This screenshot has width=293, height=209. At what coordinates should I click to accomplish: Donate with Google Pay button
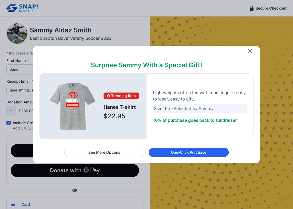click(75, 170)
